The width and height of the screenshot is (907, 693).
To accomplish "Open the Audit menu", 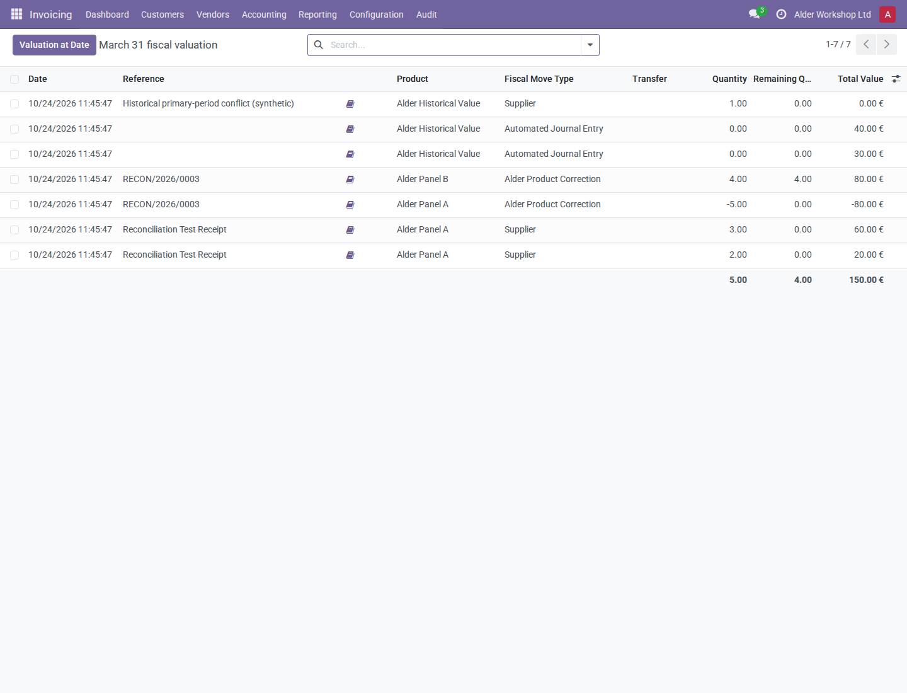I will (x=426, y=14).
